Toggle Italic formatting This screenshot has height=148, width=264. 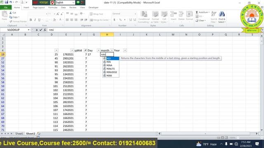click(x=35, y=20)
